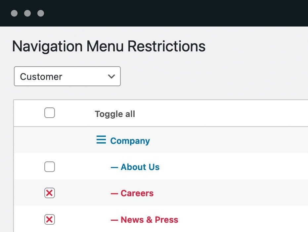Select the Careers menu item
The height and width of the screenshot is (232, 308).
[137, 193]
